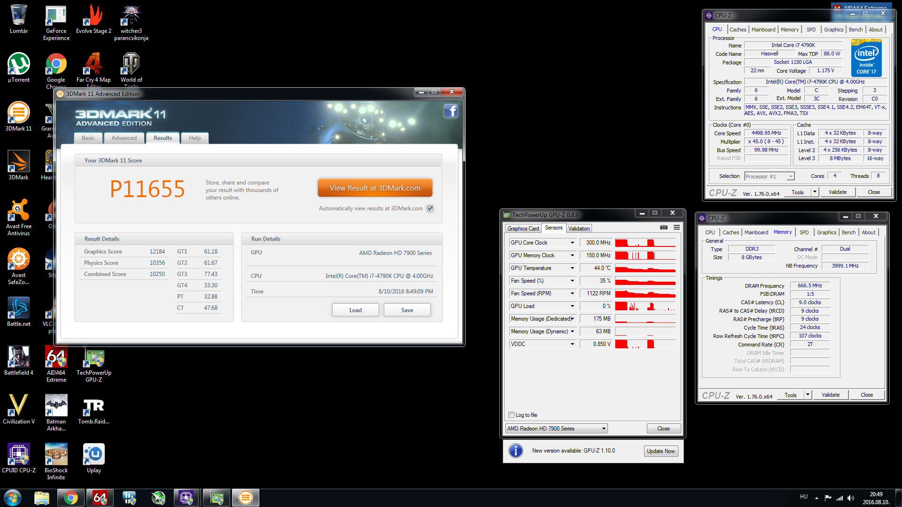Click the GPU-Z screenshot camera icon
The width and height of the screenshot is (902, 507).
click(x=663, y=227)
